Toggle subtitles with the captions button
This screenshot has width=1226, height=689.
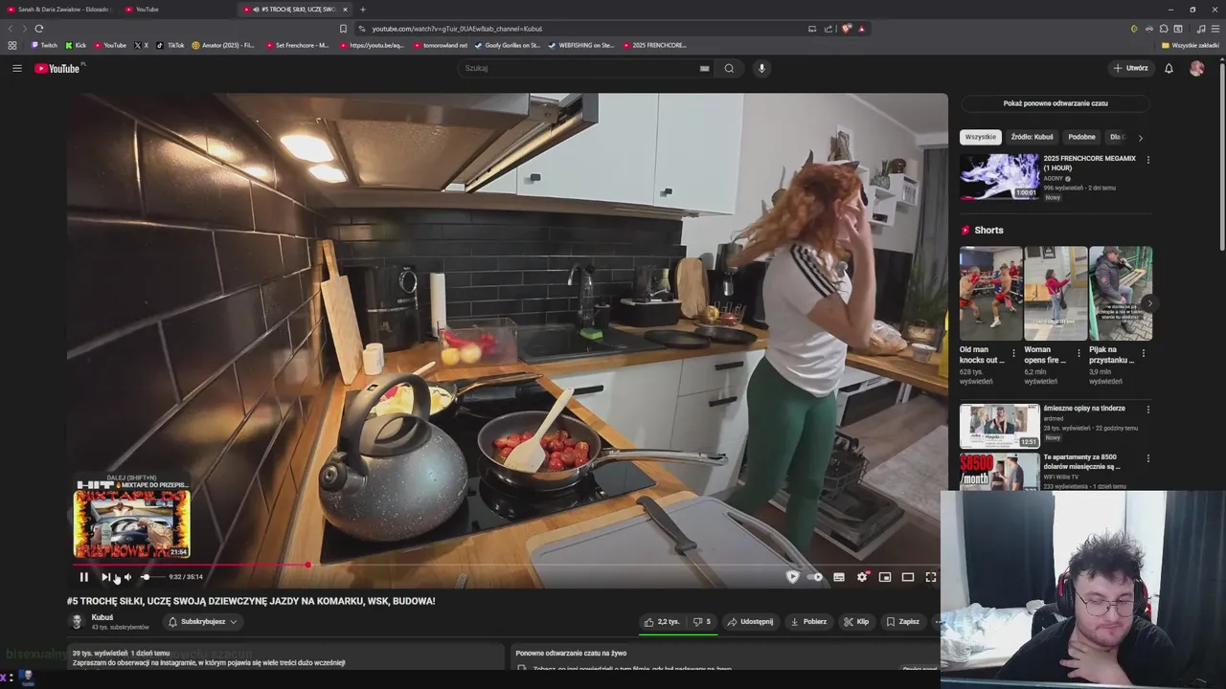[839, 577]
